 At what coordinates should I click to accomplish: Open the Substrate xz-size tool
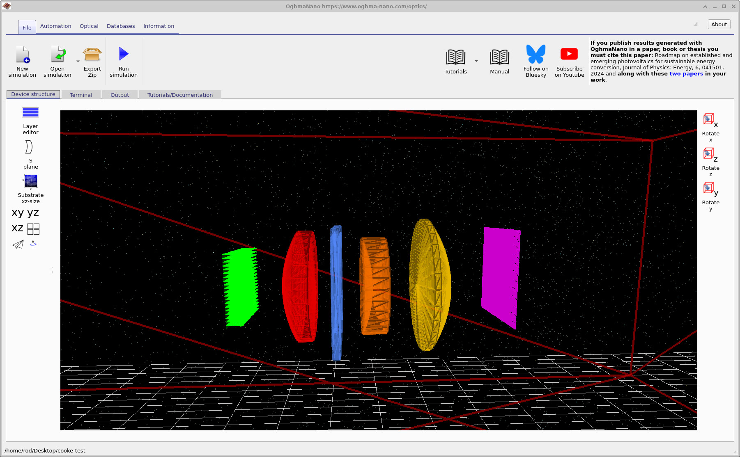point(30,182)
